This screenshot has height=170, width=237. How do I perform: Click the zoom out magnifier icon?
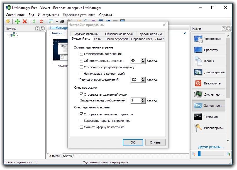[x=194, y=154]
